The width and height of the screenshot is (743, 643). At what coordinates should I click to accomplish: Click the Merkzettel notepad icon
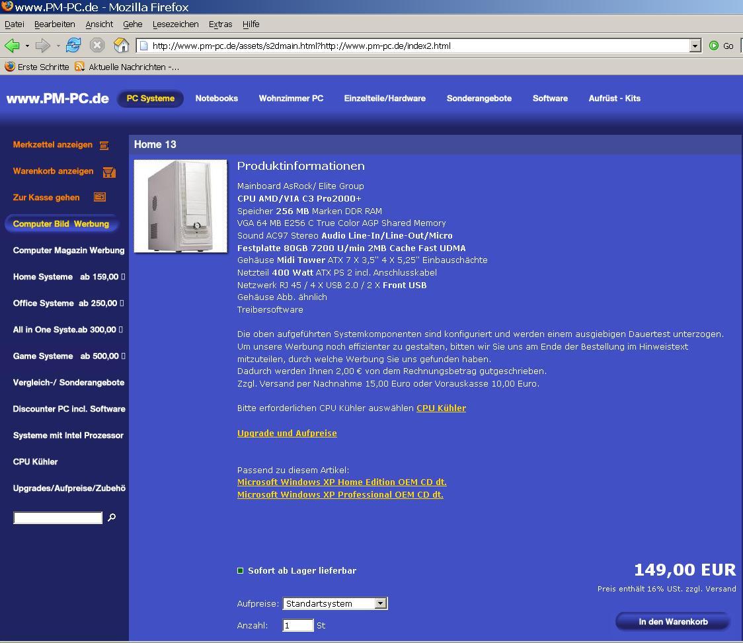(104, 145)
